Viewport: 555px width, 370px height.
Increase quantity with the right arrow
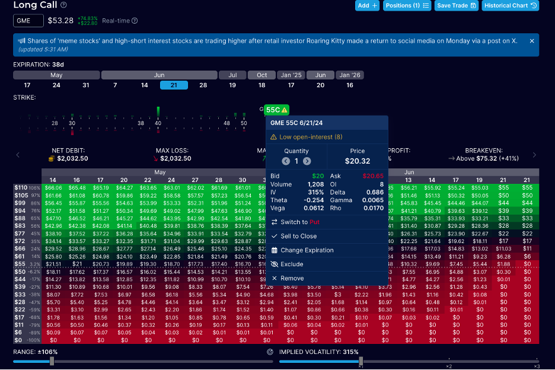pyautogui.click(x=307, y=161)
